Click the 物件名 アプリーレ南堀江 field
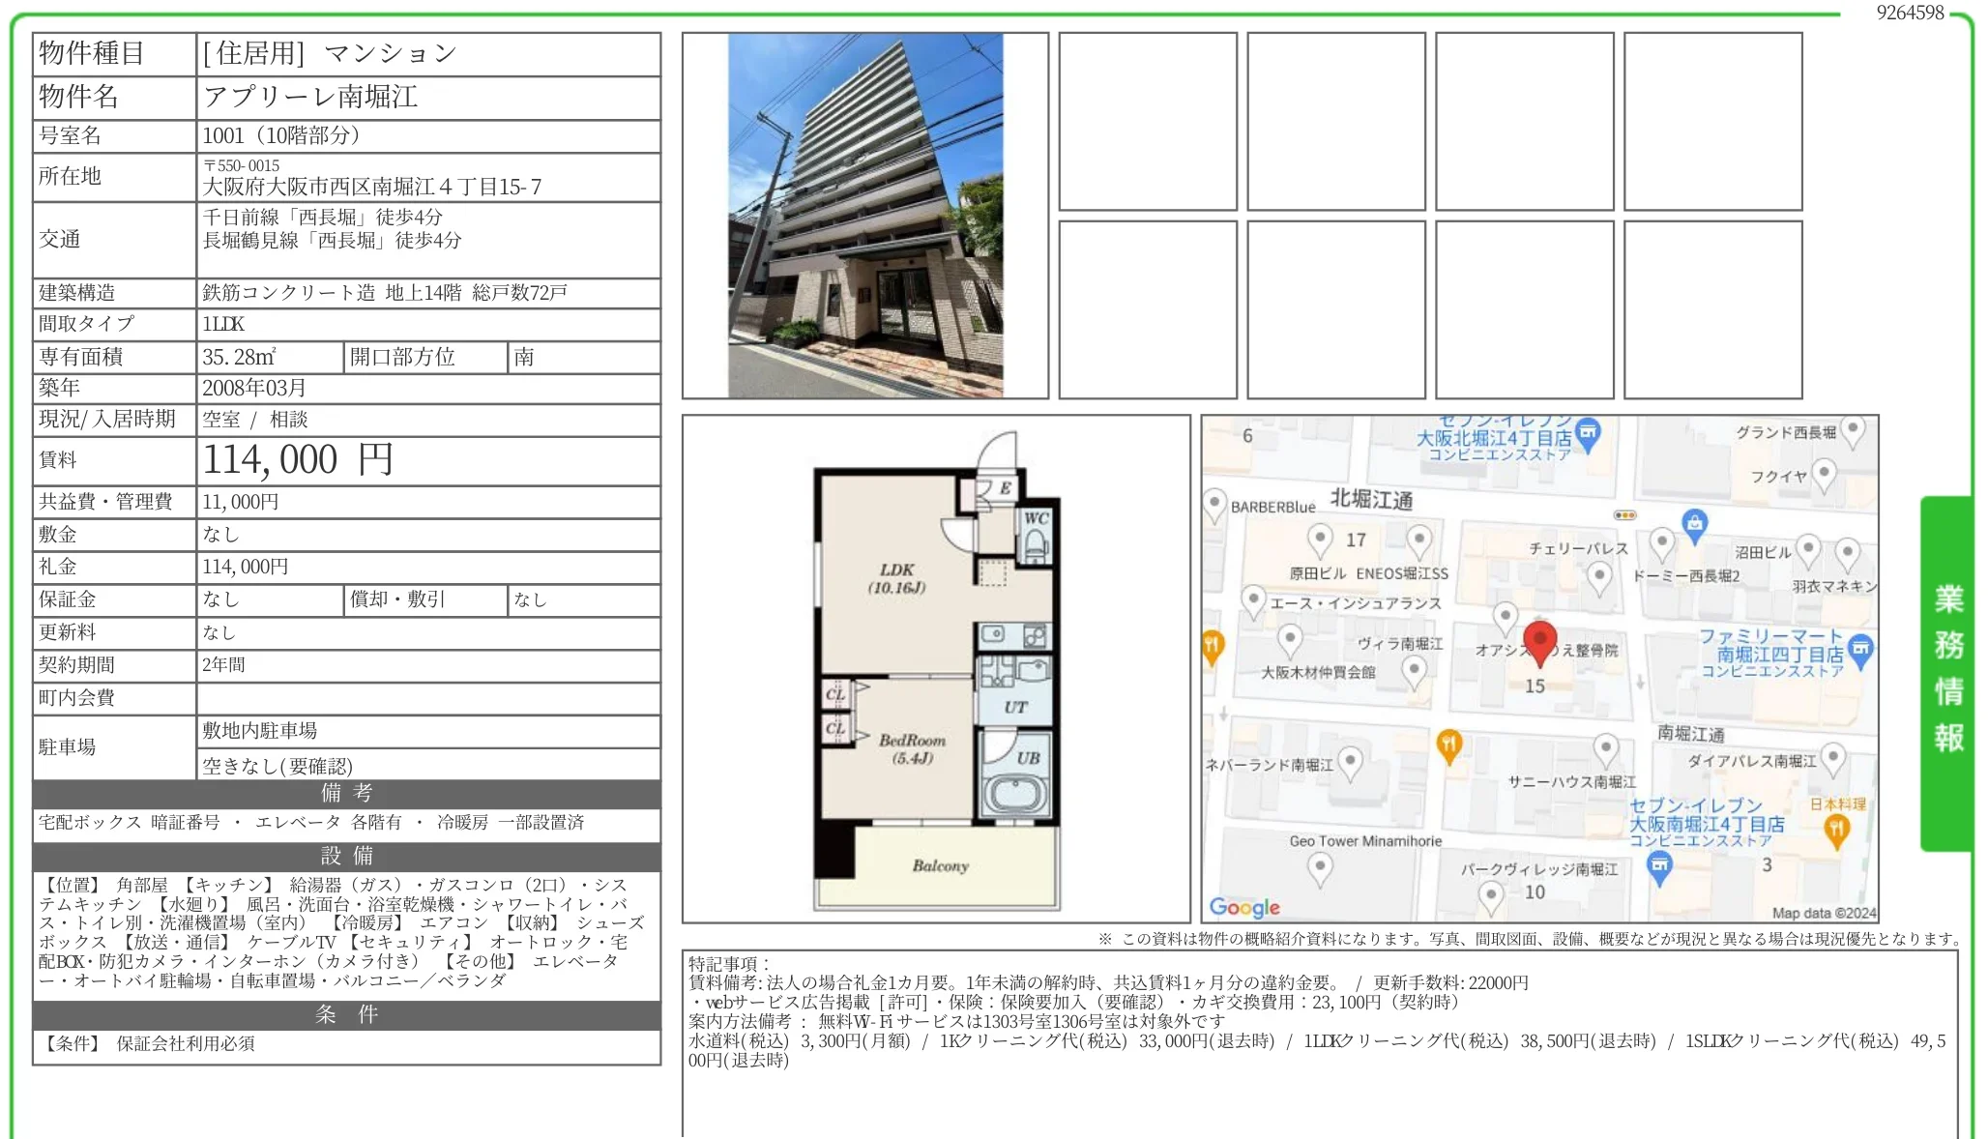This screenshot has height=1139, width=1988. [x=309, y=97]
